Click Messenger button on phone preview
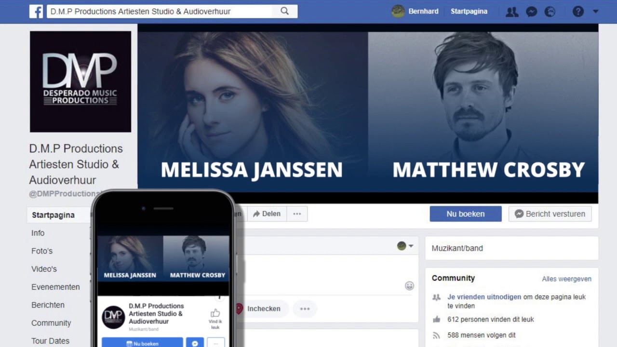 tap(195, 343)
